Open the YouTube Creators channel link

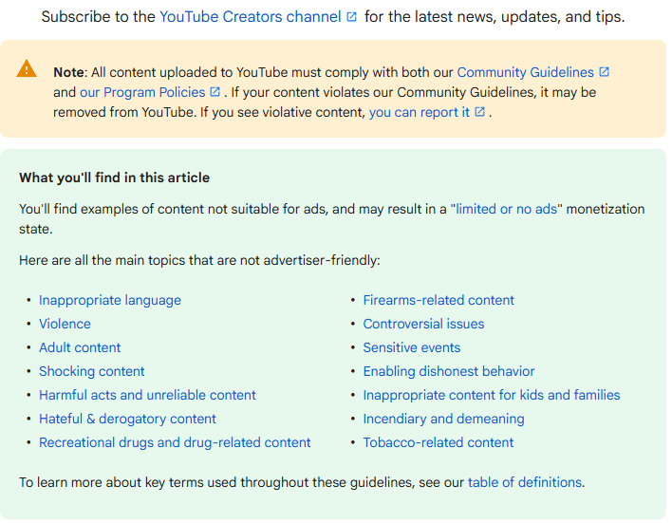pos(251,17)
